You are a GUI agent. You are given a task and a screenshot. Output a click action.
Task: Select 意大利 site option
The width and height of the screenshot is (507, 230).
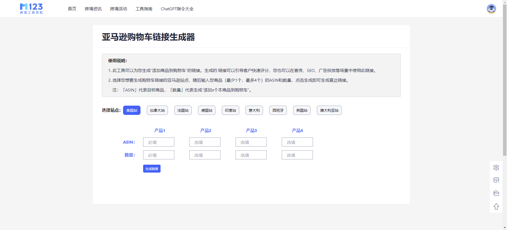254,110
